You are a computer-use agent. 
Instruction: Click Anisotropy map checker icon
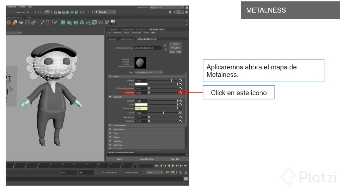coord(180,117)
